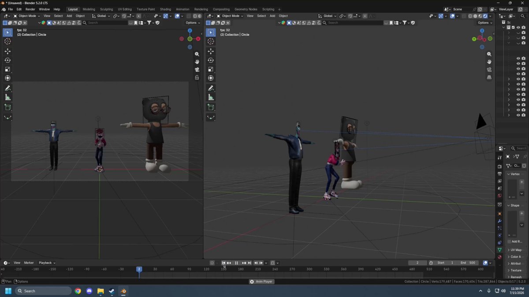The height and width of the screenshot is (297, 529).
Task: Open Discord from the Windows taskbar
Action: point(89,291)
